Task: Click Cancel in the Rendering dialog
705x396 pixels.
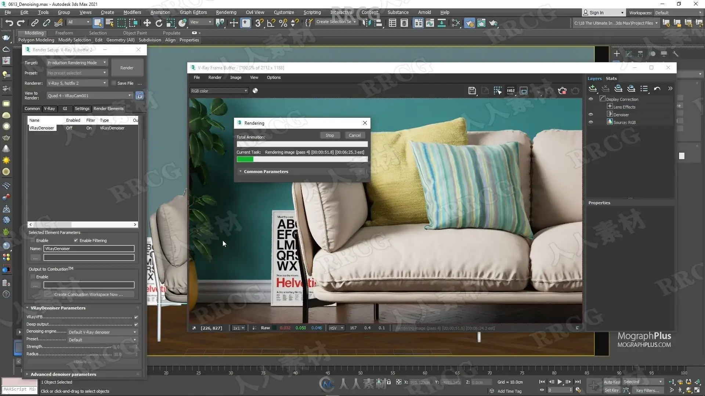Action: point(355,135)
